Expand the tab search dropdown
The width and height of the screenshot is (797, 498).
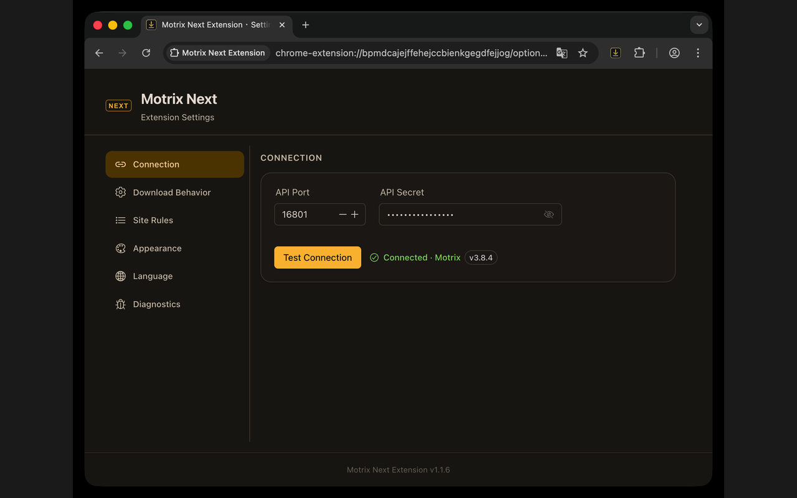pyautogui.click(x=699, y=25)
